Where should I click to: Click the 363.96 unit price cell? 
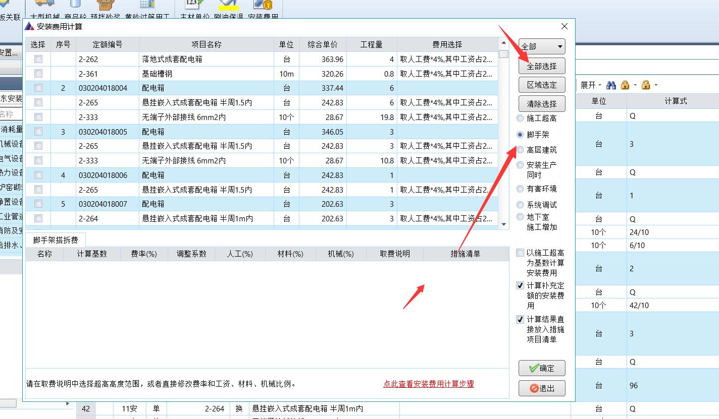click(323, 59)
